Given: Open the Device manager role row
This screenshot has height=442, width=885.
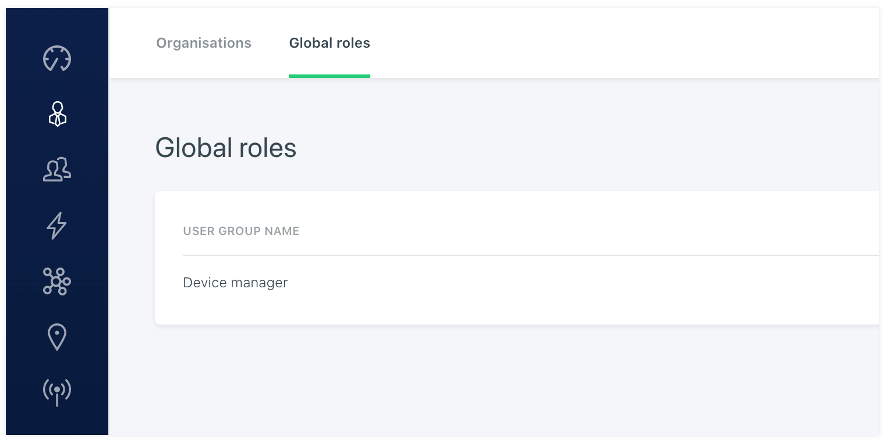Looking at the screenshot, I should pyautogui.click(x=235, y=283).
